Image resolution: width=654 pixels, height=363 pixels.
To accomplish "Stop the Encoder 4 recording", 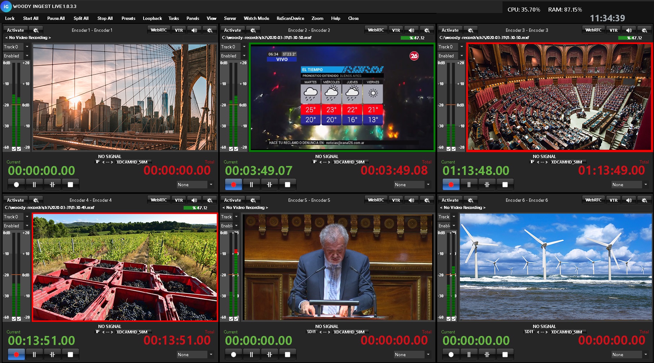I will tap(70, 354).
